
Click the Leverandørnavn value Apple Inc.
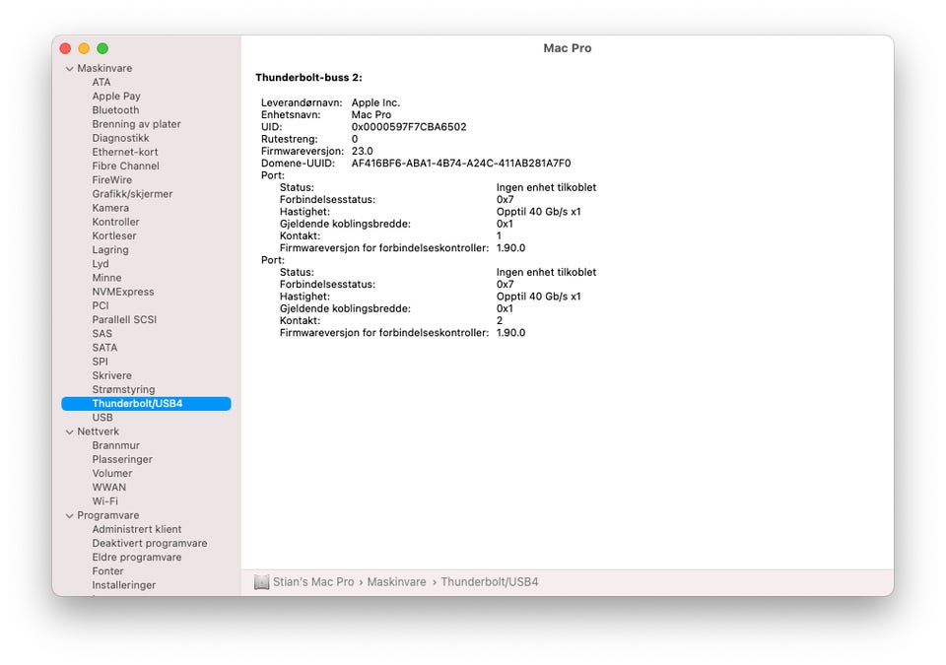point(375,102)
